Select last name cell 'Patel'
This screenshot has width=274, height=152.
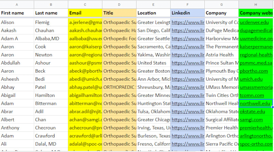tap(51, 87)
